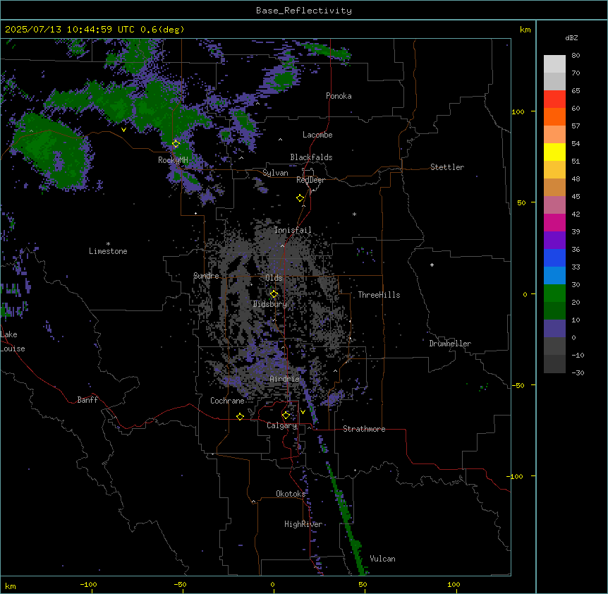Select the slate purple 10 dBZ legend swatch
Screen dimensions: 608x594
554,329
